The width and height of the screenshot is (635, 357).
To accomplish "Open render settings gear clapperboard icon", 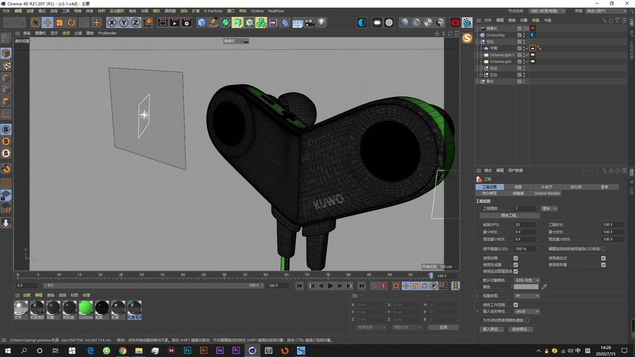I will 186,23.
